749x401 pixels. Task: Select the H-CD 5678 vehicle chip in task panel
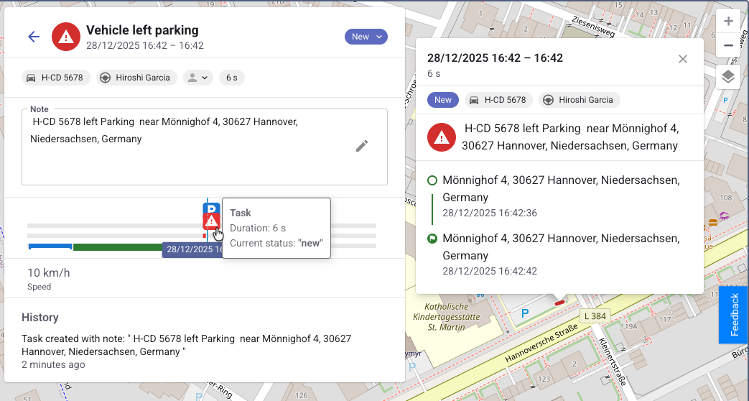(x=56, y=78)
